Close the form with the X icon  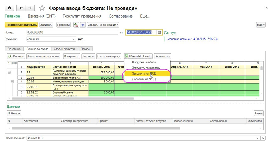(x=266, y=8)
